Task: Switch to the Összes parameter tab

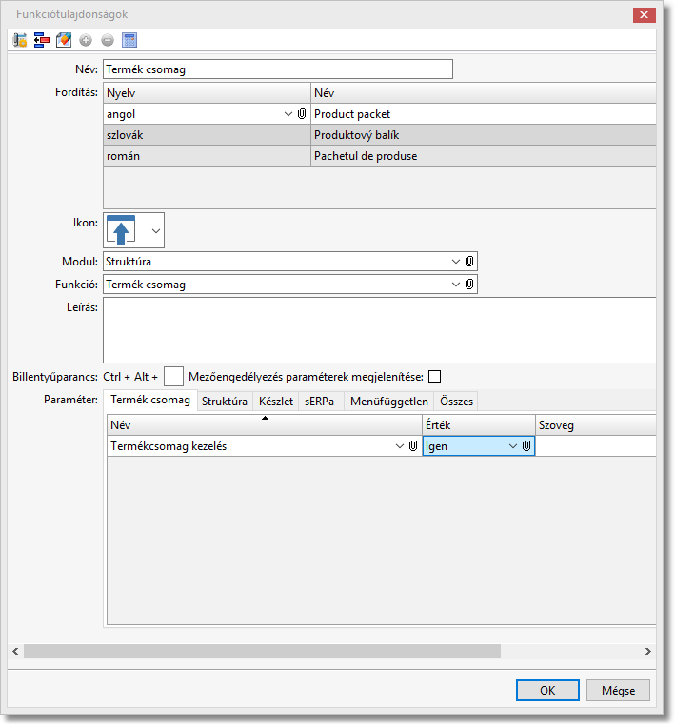Action: click(456, 402)
